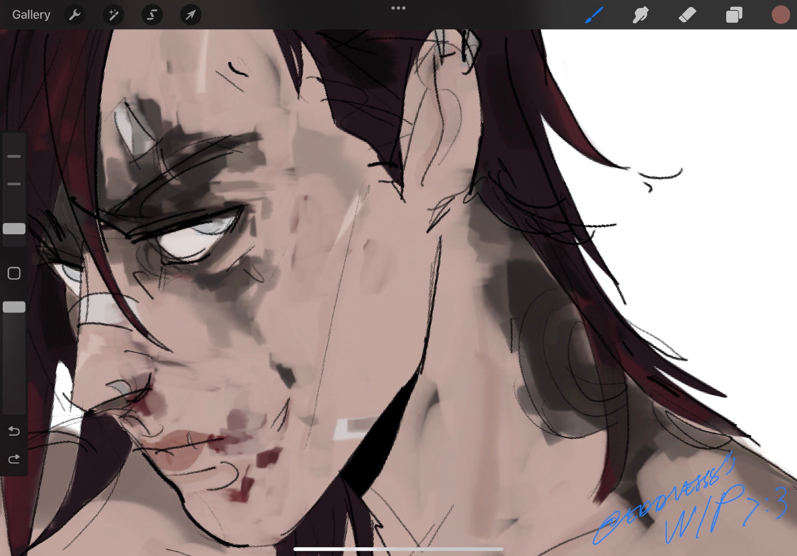The image size is (797, 556).
Task: Activate the Selection S-ribbon tool
Action: [152, 15]
